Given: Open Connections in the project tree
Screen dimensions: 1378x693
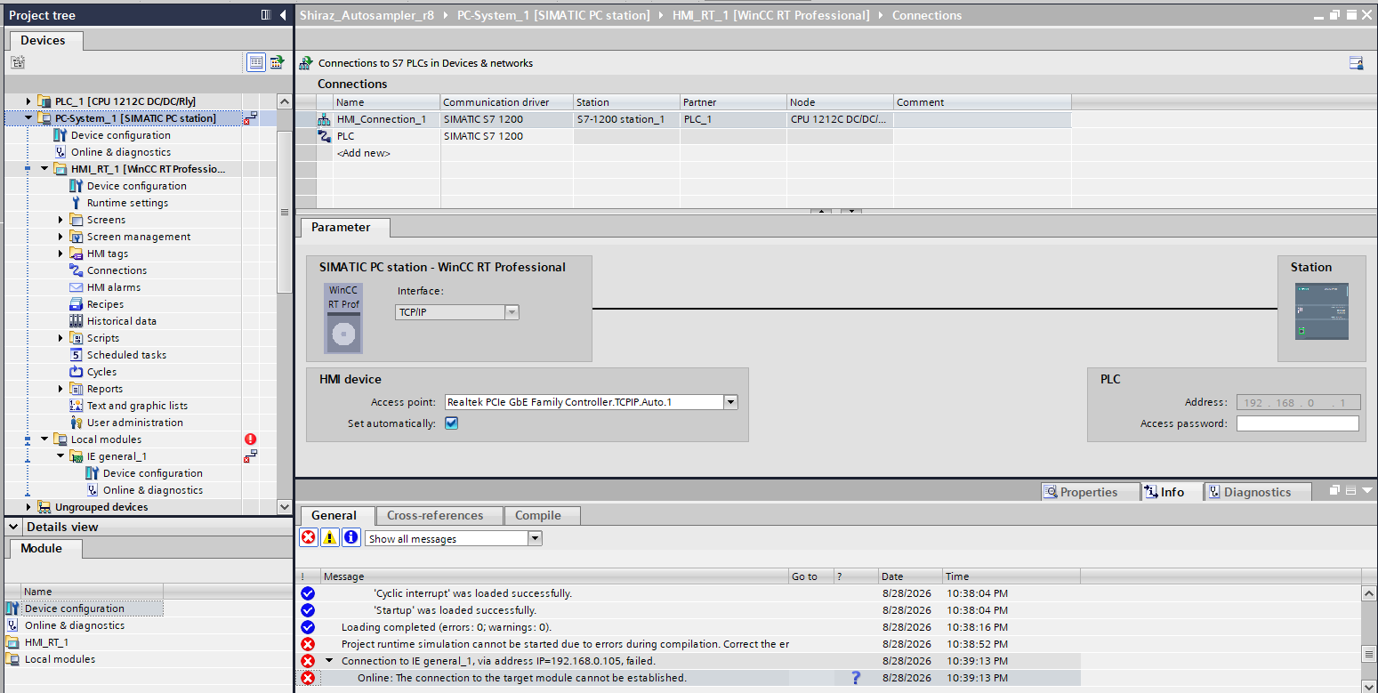Looking at the screenshot, I should 117,270.
